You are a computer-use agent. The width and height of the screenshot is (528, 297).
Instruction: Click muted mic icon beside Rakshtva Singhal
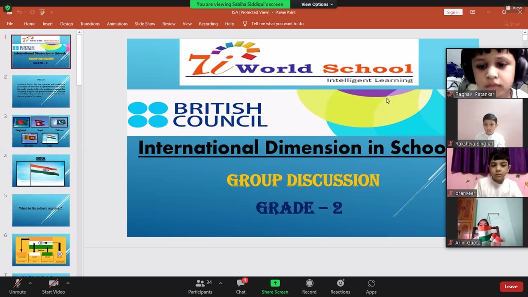pos(451,144)
